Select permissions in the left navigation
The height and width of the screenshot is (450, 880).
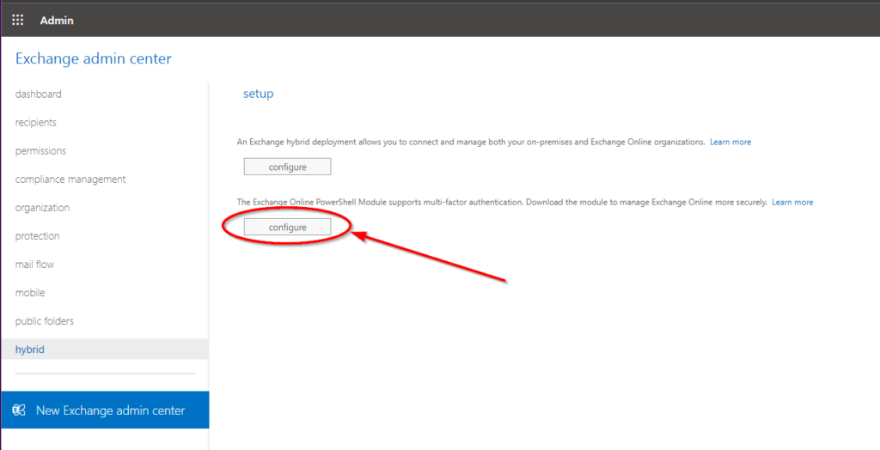point(40,151)
